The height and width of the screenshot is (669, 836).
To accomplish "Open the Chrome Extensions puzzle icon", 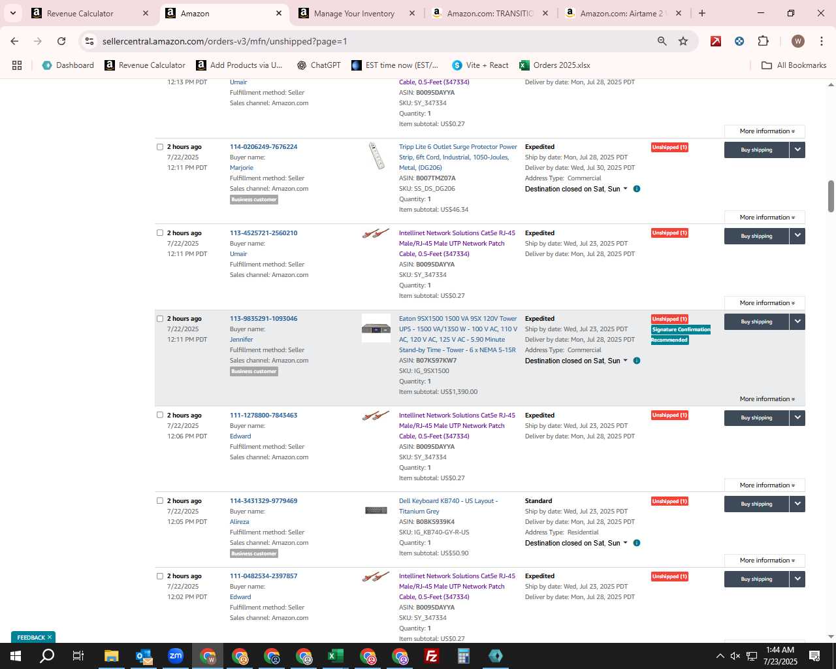I will pyautogui.click(x=763, y=41).
